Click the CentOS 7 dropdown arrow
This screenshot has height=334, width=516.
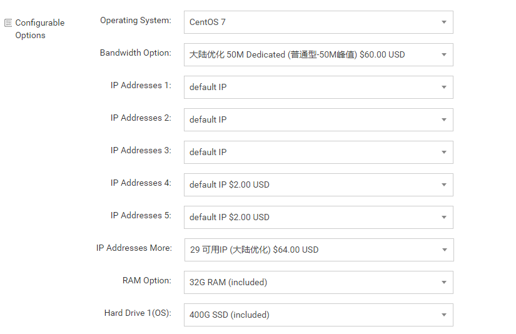click(443, 22)
